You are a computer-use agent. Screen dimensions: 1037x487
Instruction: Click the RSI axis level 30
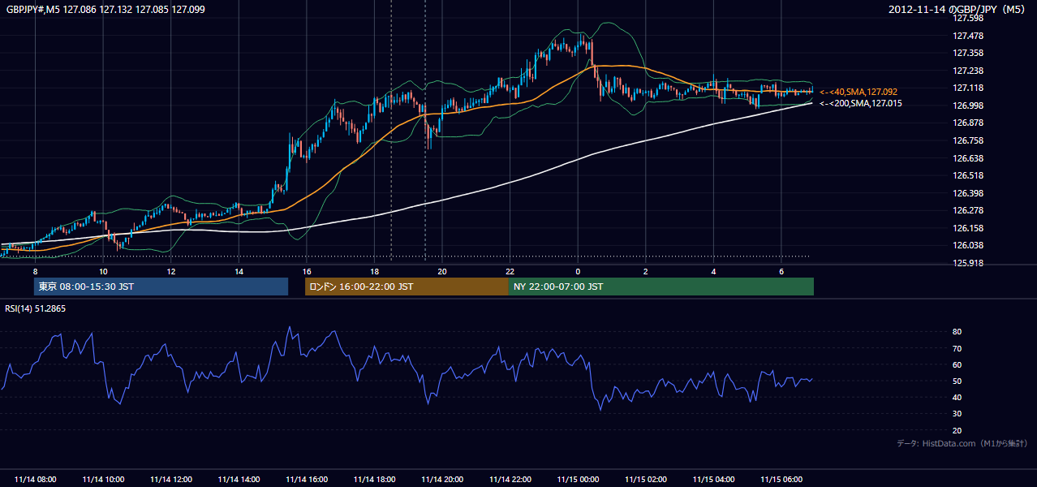point(957,414)
